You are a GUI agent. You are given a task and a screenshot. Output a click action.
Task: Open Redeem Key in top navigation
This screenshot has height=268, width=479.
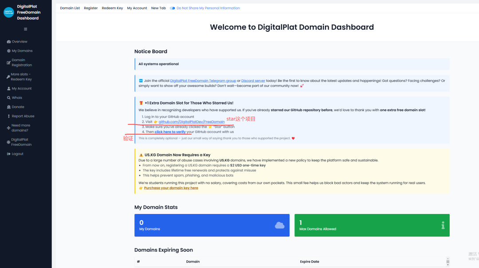[x=112, y=8]
